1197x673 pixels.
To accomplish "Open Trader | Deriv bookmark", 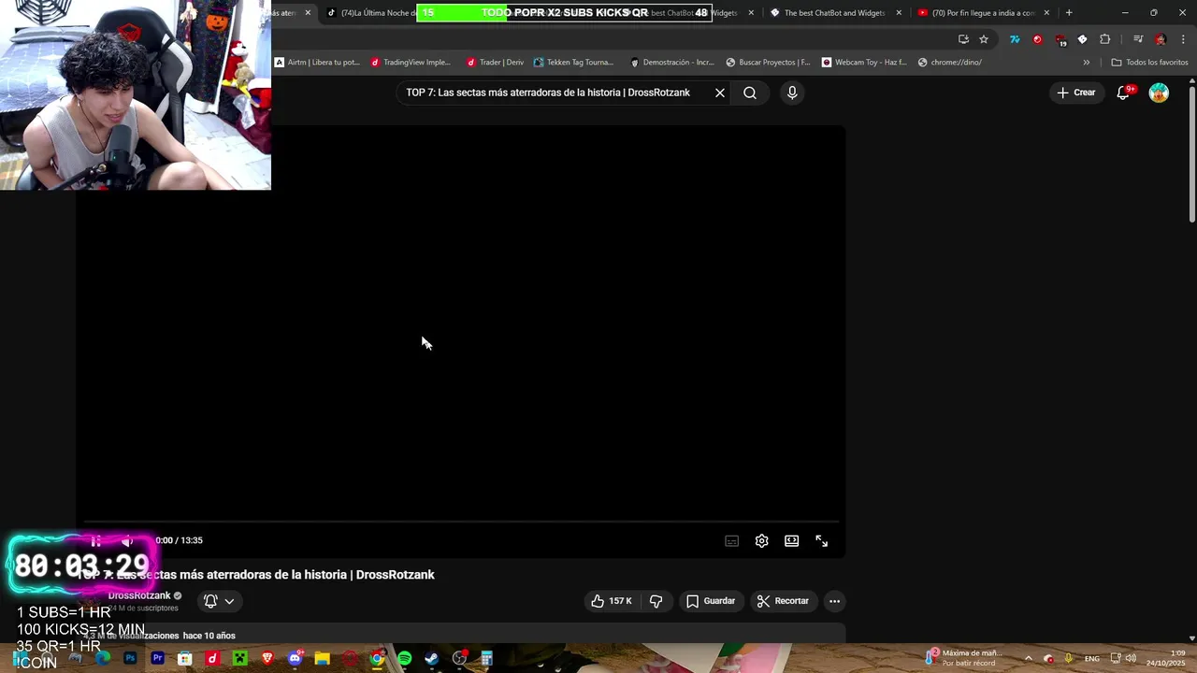I will 495,63.
